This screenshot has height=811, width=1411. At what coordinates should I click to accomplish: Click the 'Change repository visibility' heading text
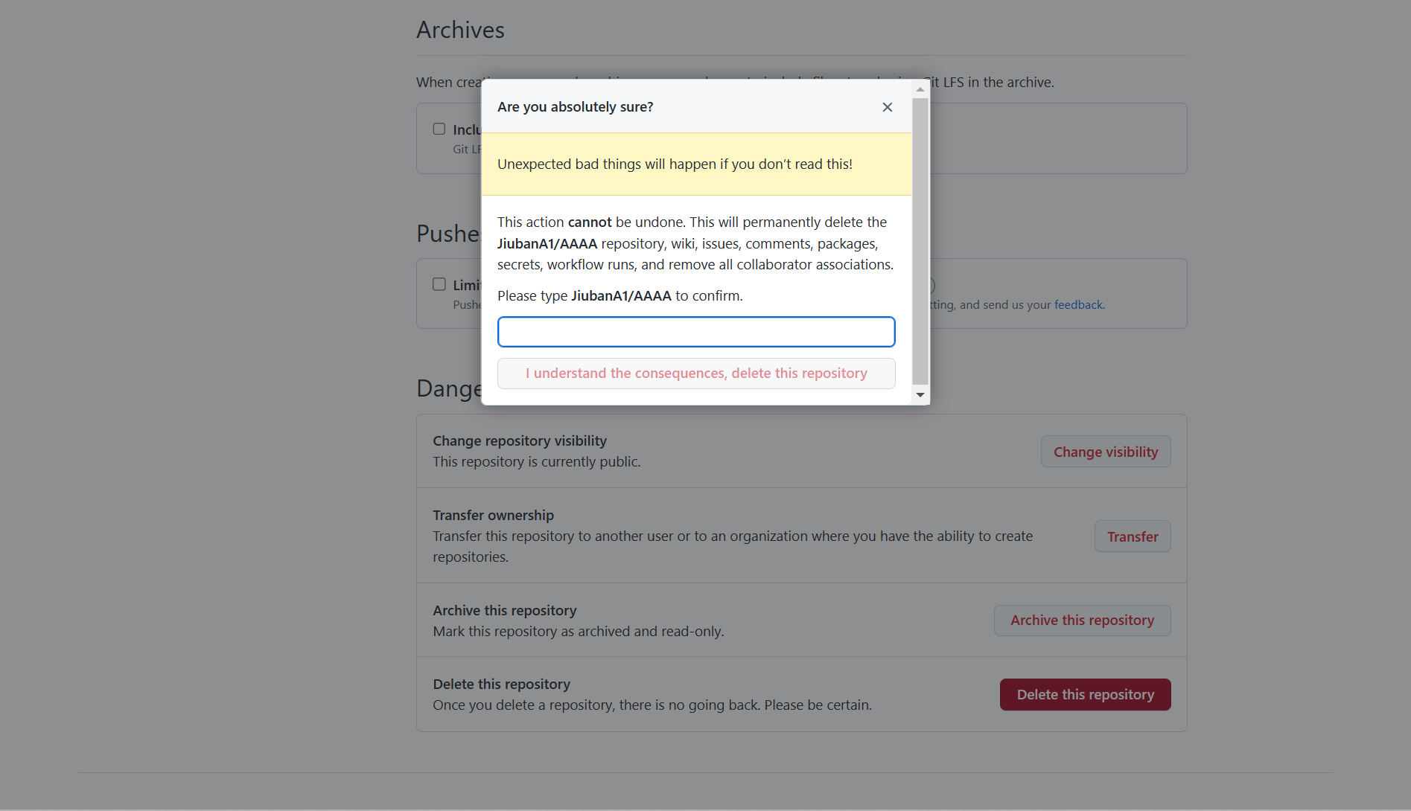point(520,441)
